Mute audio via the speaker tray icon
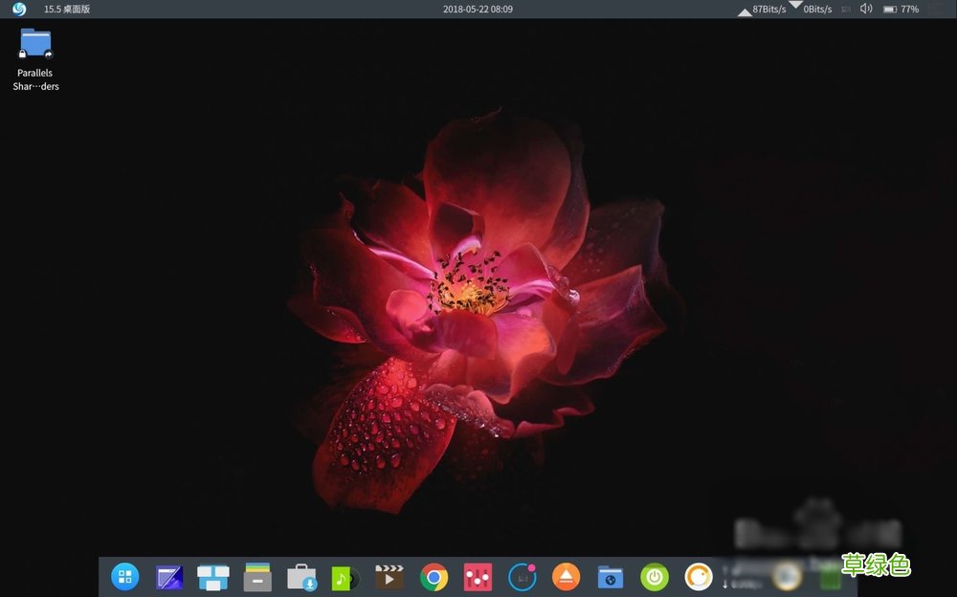Viewport: 957px width, 597px height. click(865, 9)
